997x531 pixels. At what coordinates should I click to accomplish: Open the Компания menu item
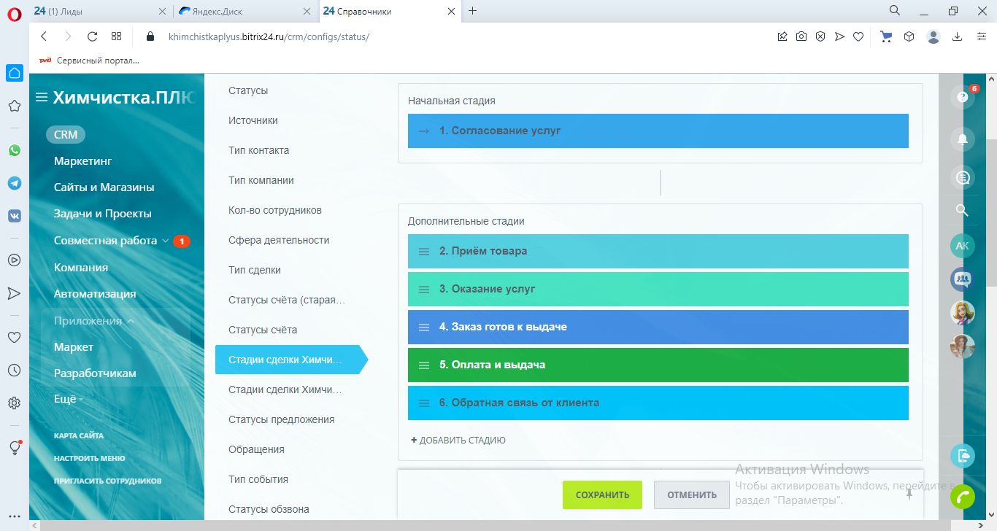coord(81,268)
